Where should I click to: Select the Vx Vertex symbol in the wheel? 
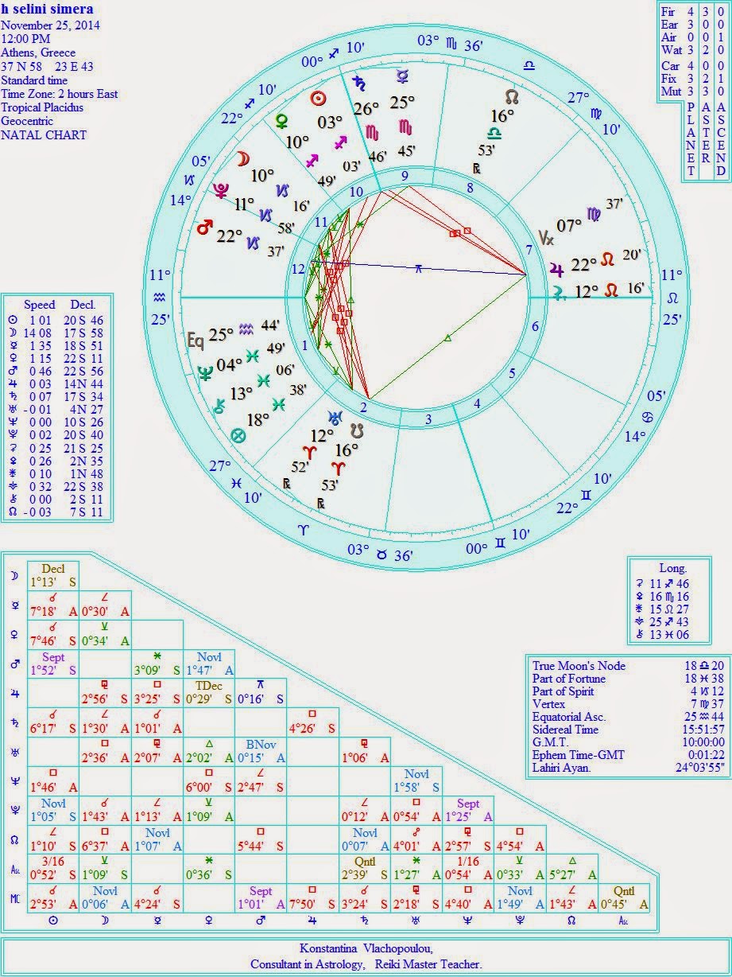point(545,239)
